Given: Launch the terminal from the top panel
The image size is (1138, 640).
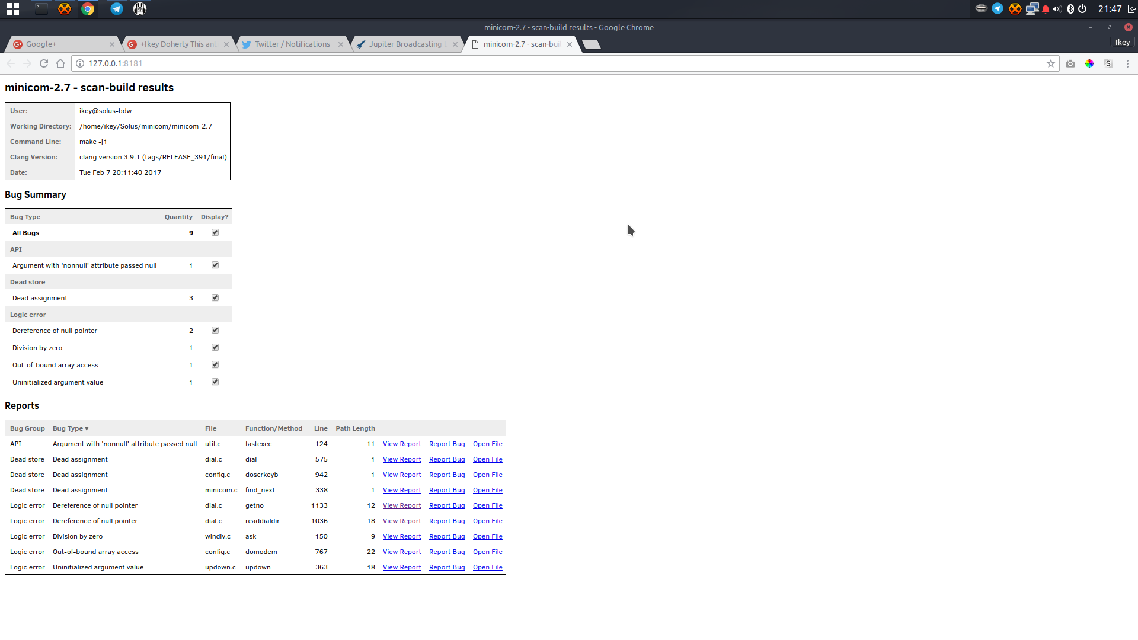Looking at the screenshot, I should [x=41, y=9].
